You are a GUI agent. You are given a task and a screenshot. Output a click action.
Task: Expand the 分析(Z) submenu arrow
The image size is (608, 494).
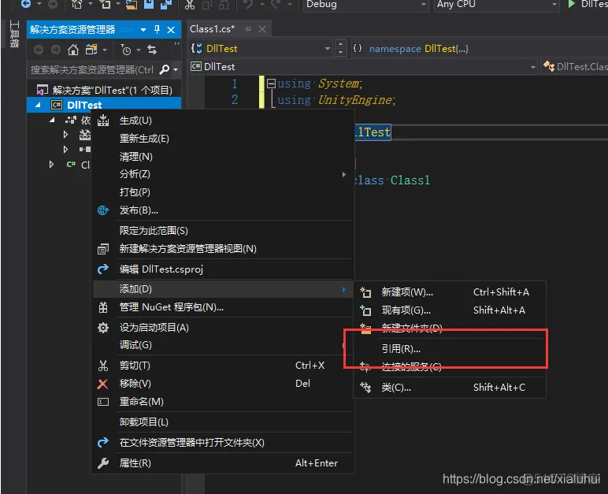(343, 175)
